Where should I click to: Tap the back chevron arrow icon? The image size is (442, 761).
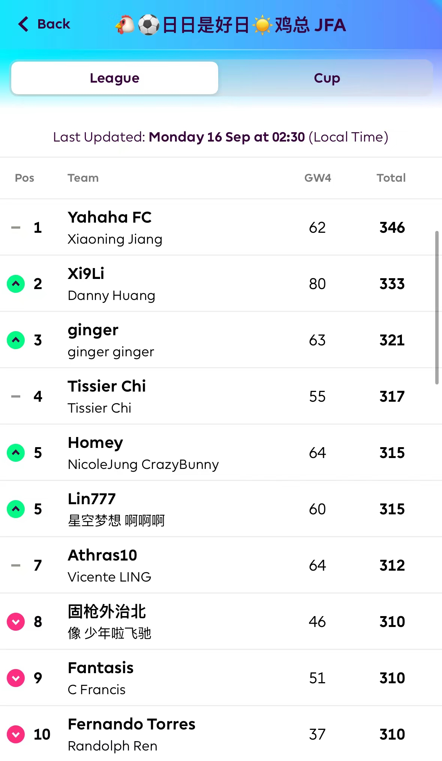pyautogui.click(x=23, y=24)
